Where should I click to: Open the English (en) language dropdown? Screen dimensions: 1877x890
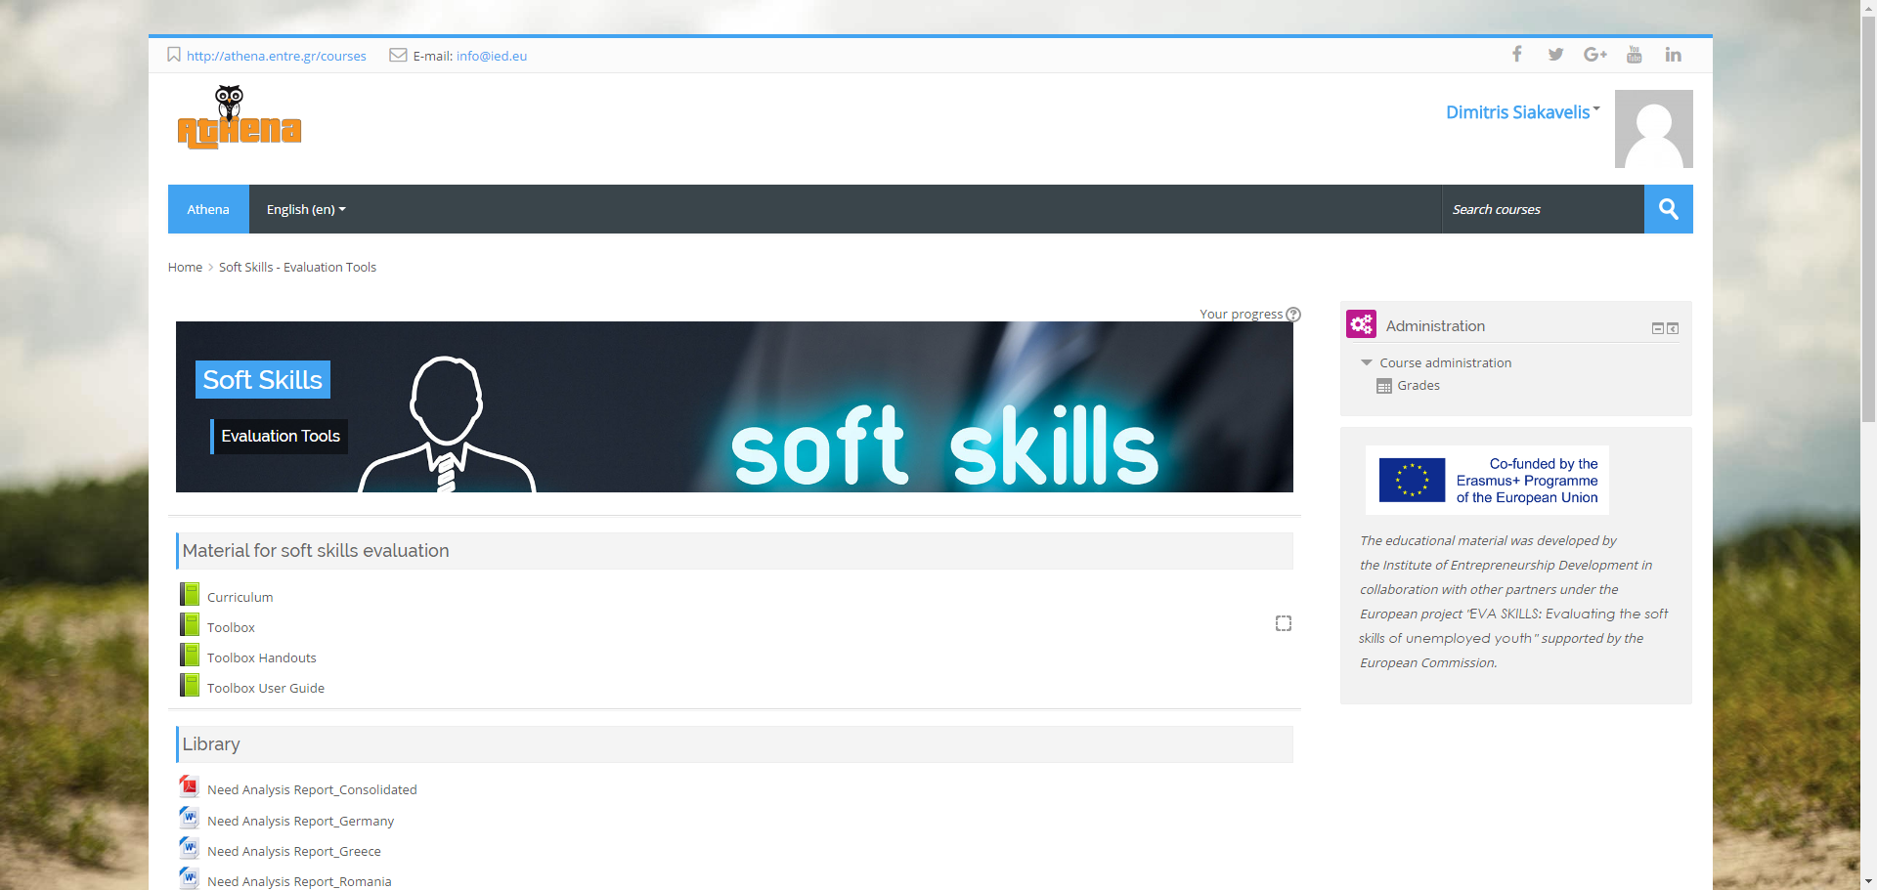tap(306, 209)
